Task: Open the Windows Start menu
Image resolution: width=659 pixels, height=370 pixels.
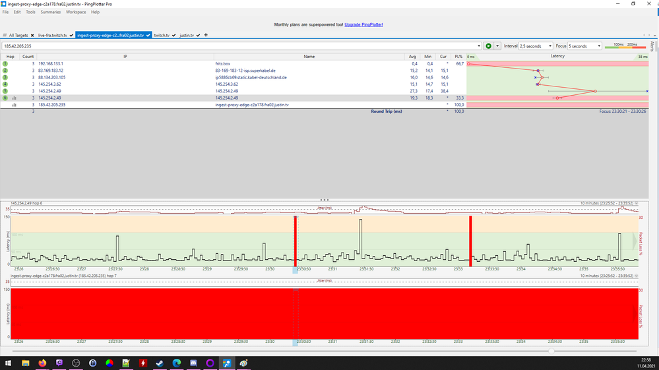Action: click(8, 363)
